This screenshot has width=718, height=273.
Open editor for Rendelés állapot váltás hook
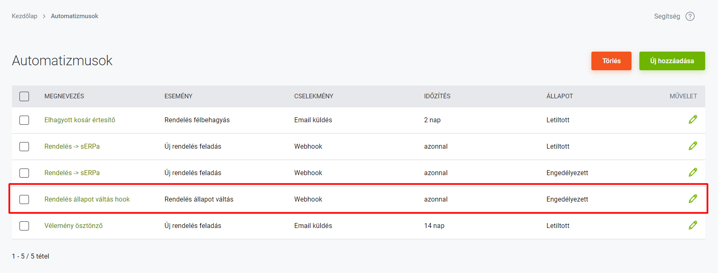(693, 199)
